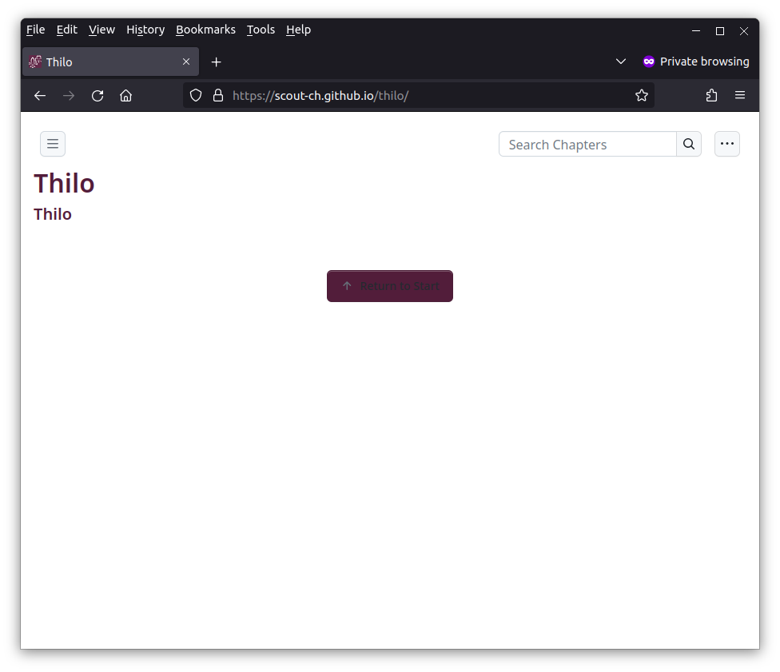Toggle tracking protection via the shield icon
The image size is (780, 672).
coord(195,95)
